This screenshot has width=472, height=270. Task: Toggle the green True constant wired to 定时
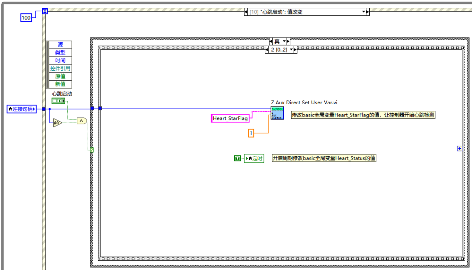coord(236,158)
